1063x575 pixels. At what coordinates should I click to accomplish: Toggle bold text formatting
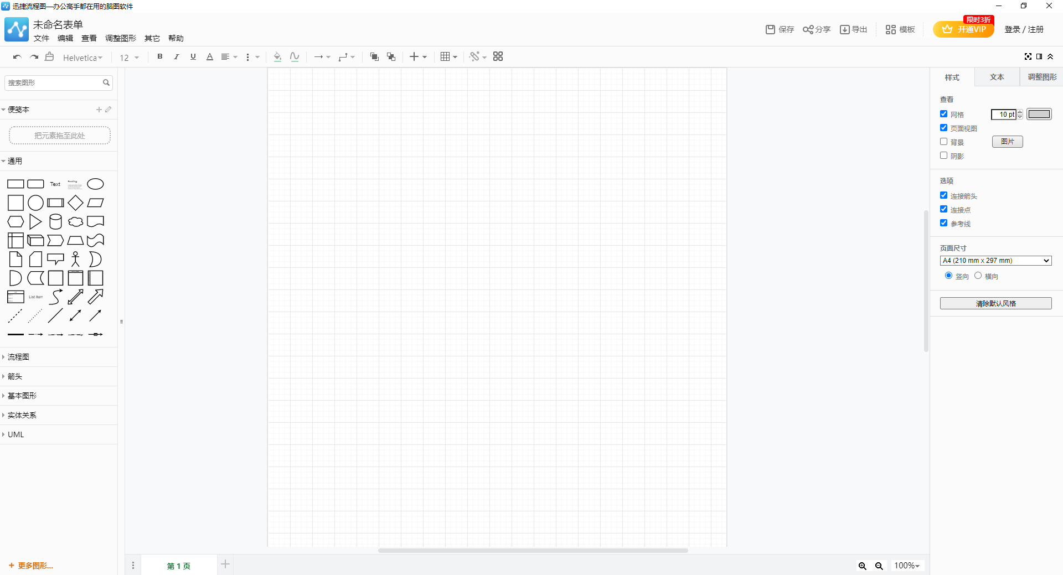(160, 56)
